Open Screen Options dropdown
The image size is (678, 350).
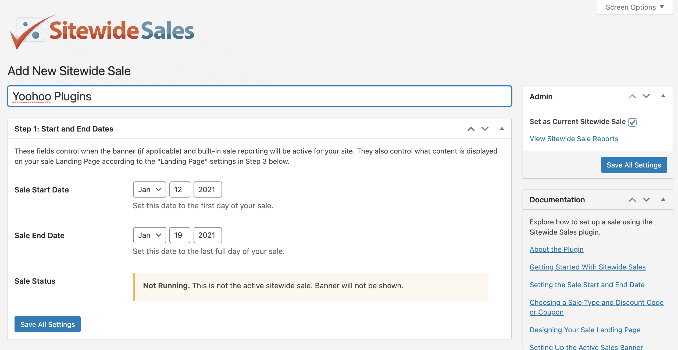635,7
